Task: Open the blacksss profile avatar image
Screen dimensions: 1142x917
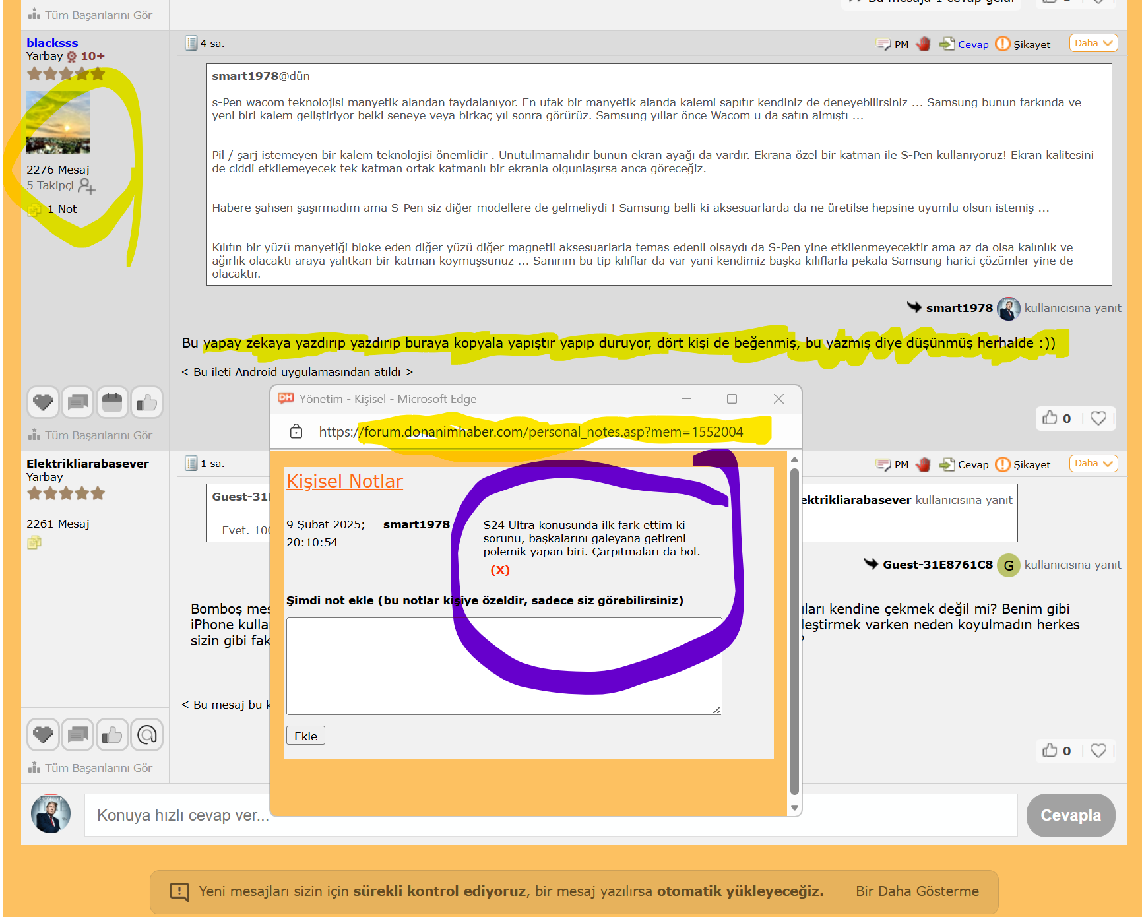Action: click(58, 123)
